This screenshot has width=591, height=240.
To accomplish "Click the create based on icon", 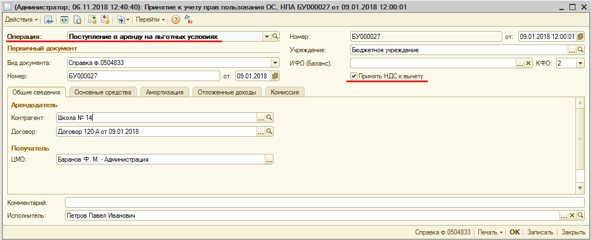I will (120, 19).
